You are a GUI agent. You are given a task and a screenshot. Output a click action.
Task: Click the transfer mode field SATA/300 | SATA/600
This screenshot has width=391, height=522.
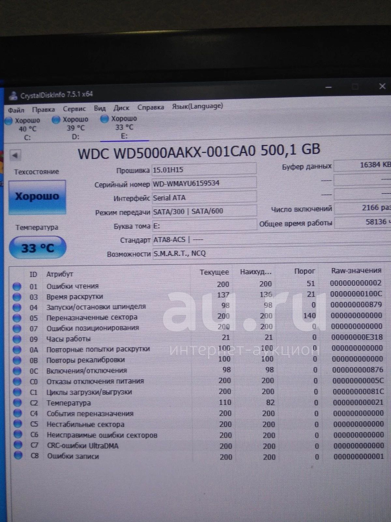click(x=204, y=211)
